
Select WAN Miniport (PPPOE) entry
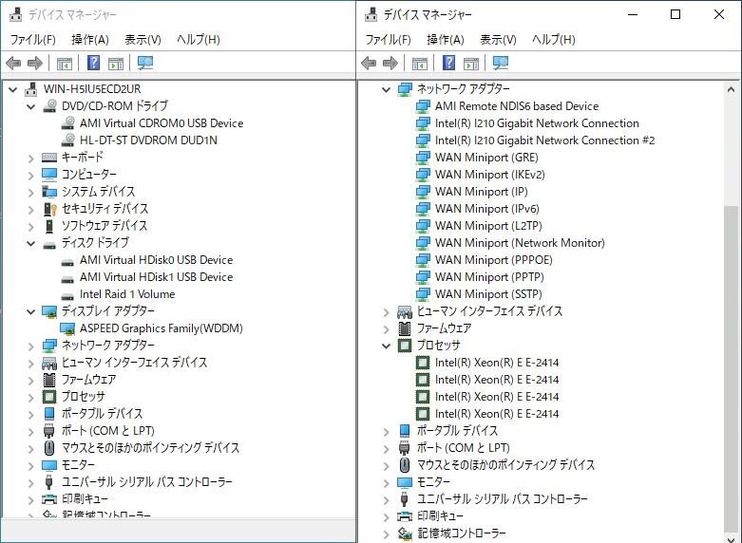494,260
